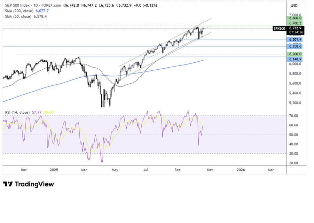Viewport: 314px width, 223px height.
Task: Click the Jul label on the time axis
Action: pos(146,170)
